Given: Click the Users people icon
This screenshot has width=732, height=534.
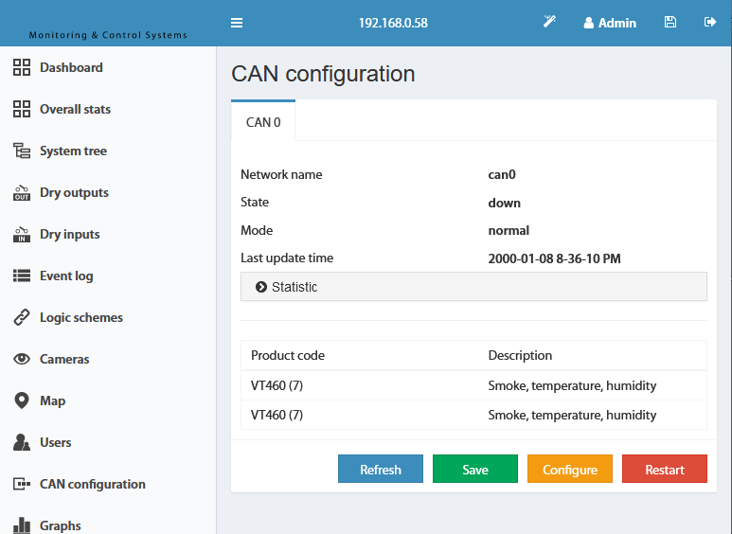Looking at the screenshot, I should pyautogui.click(x=22, y=442).
